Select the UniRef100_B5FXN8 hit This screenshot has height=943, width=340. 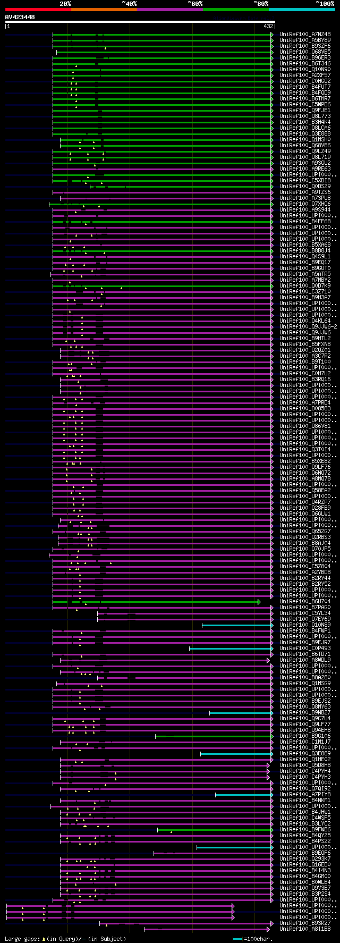click(x=305, y=344)
